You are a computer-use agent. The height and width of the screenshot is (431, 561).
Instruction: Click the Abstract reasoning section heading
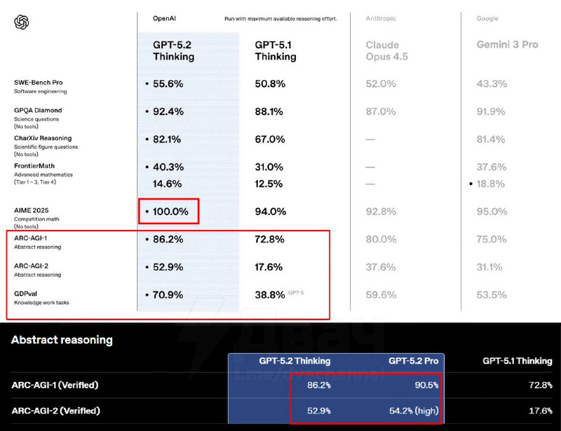[62, 340]
